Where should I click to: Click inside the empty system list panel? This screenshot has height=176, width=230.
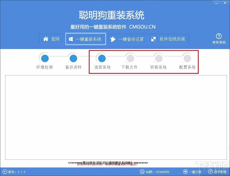click(116, 117)
